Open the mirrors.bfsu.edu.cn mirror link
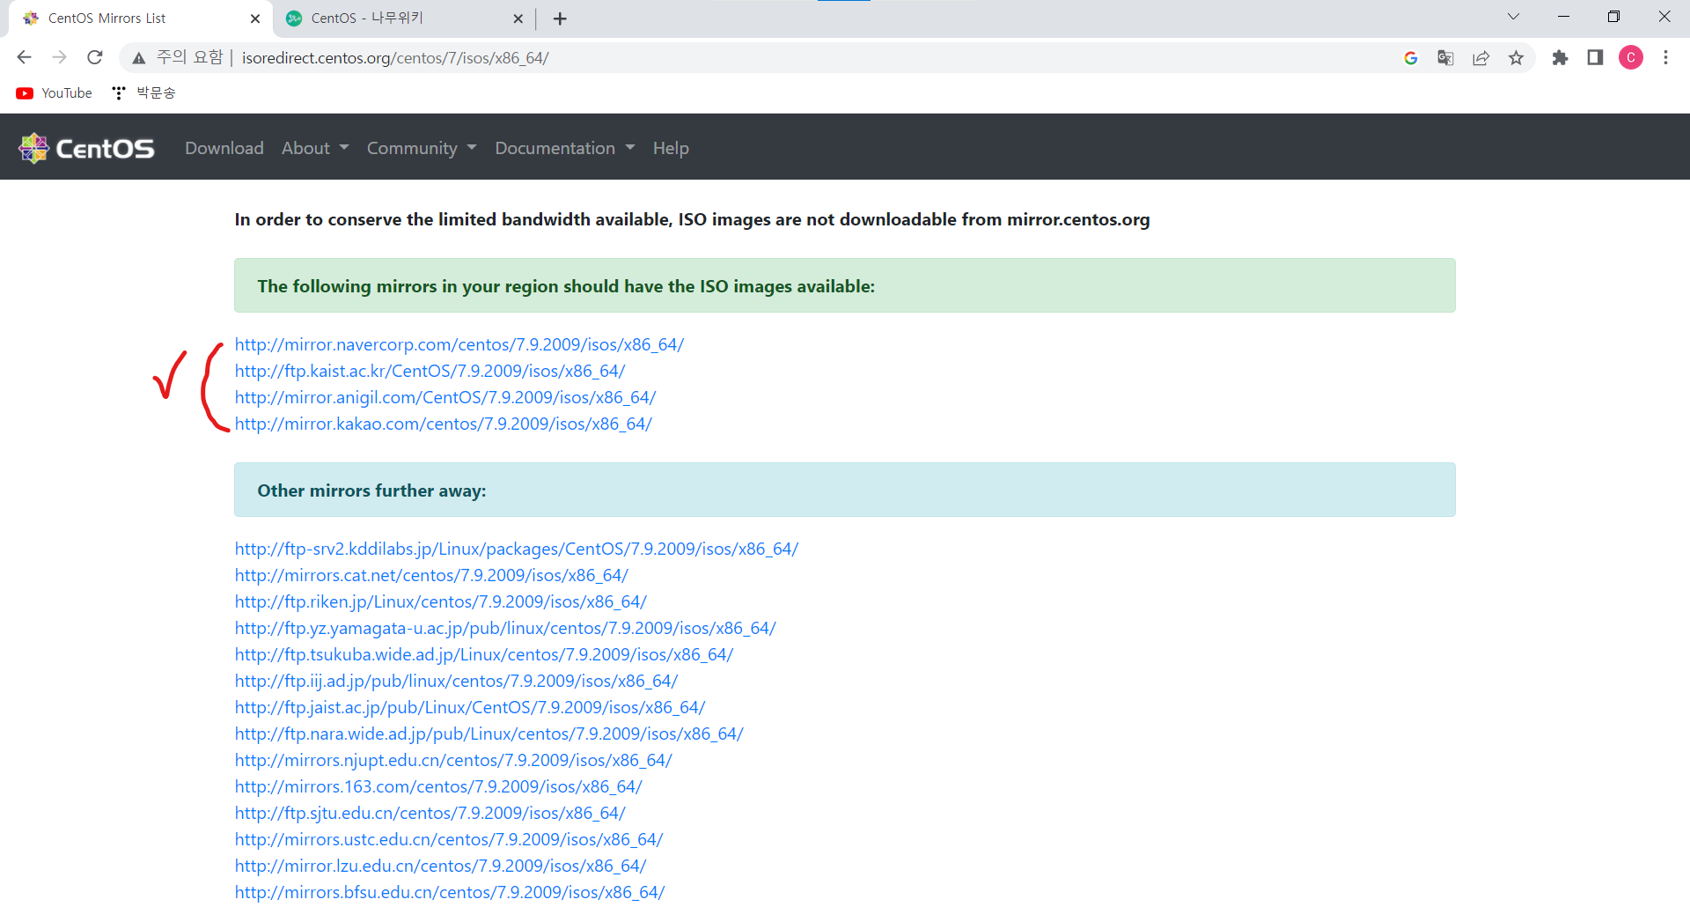This screenshot has height=907, width=1690. point(450,892)
